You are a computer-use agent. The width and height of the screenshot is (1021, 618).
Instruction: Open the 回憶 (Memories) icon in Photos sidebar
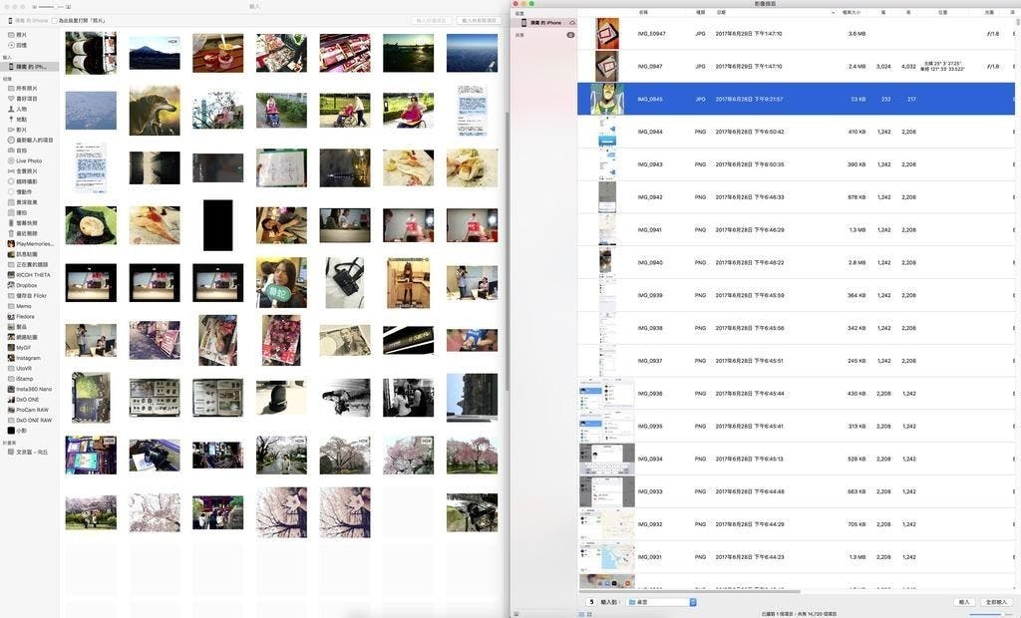(11, 45)
